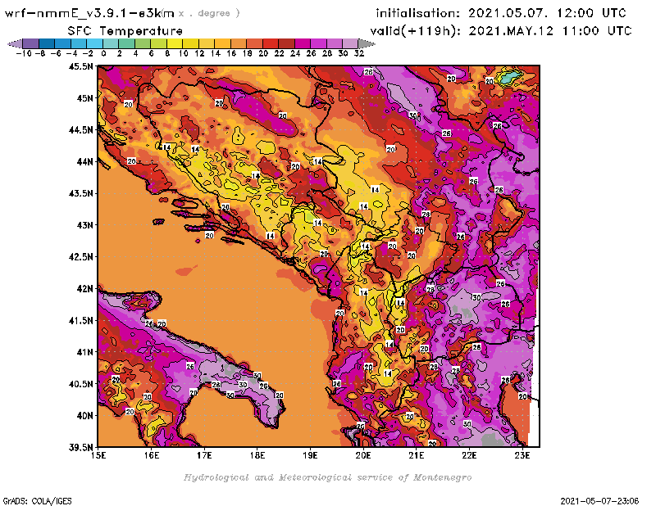Viewport: 656px width, 506px height.
Task: Click the legend swatch between -8 and -6
Action: 47,43
